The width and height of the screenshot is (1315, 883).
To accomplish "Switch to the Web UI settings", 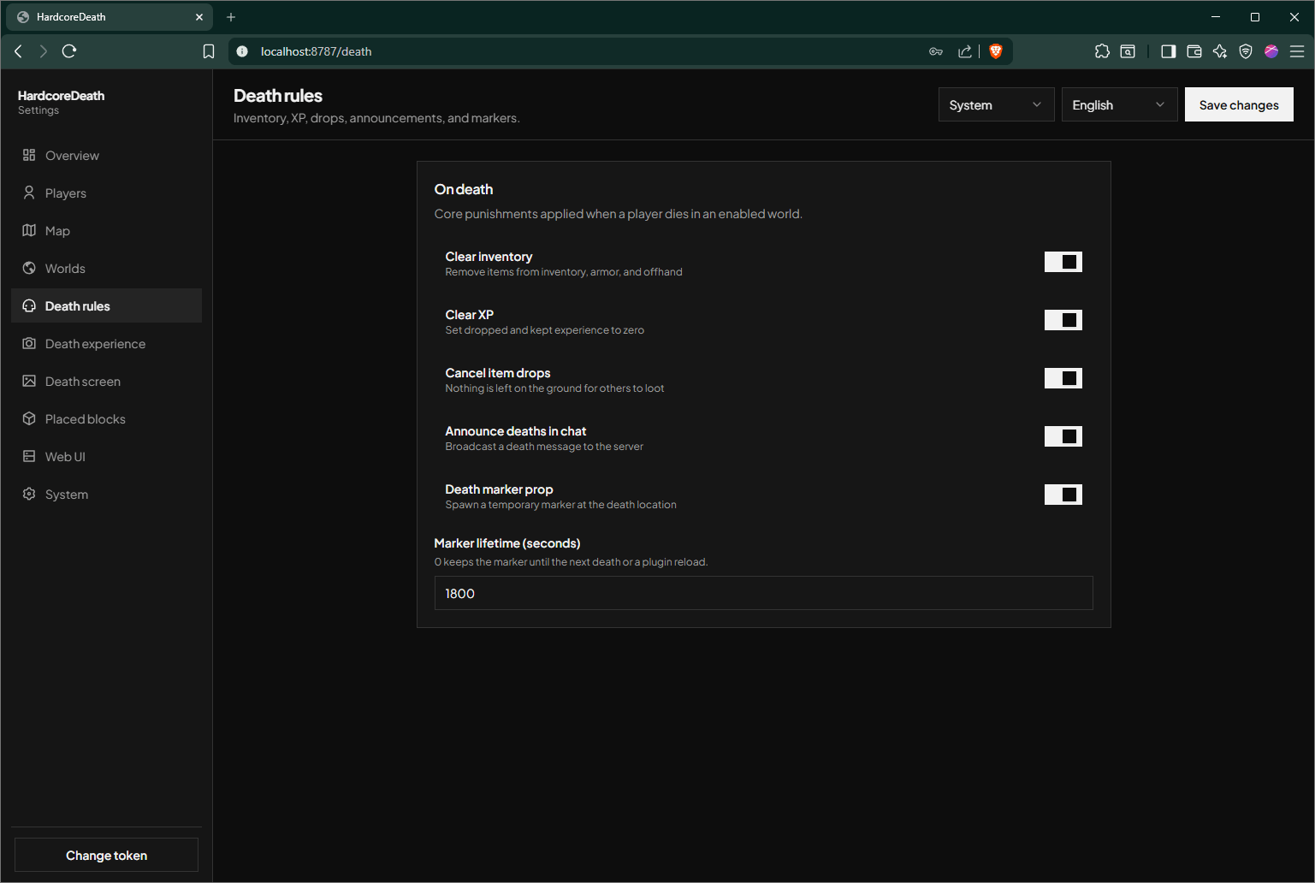I will [106, 456].
